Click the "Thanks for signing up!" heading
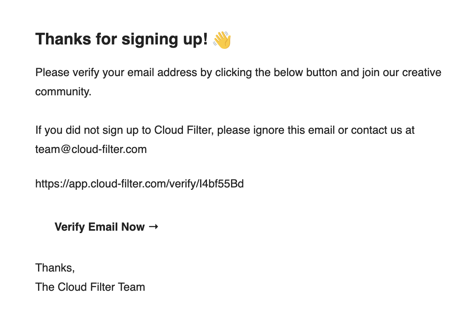 click(122, 39)
